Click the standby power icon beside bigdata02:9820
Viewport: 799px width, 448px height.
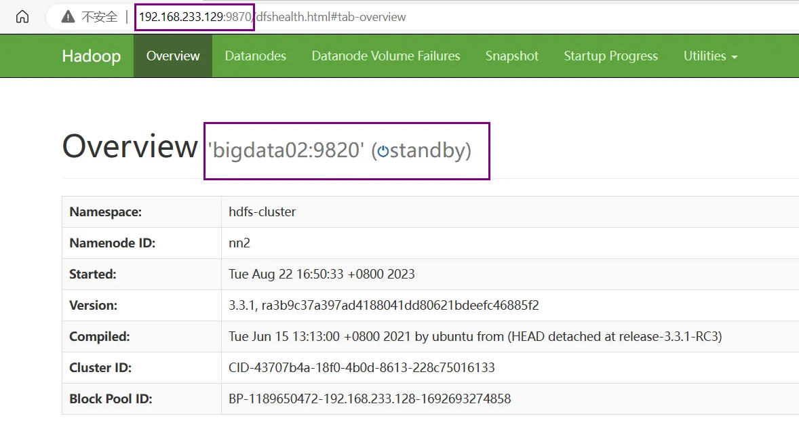[383, 150]
